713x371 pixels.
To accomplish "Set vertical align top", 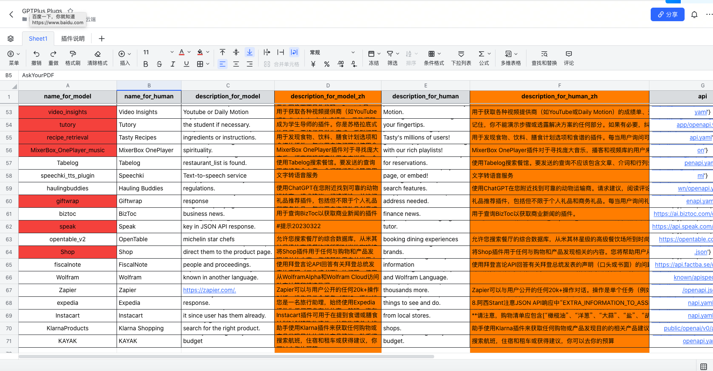I will 223,52.
